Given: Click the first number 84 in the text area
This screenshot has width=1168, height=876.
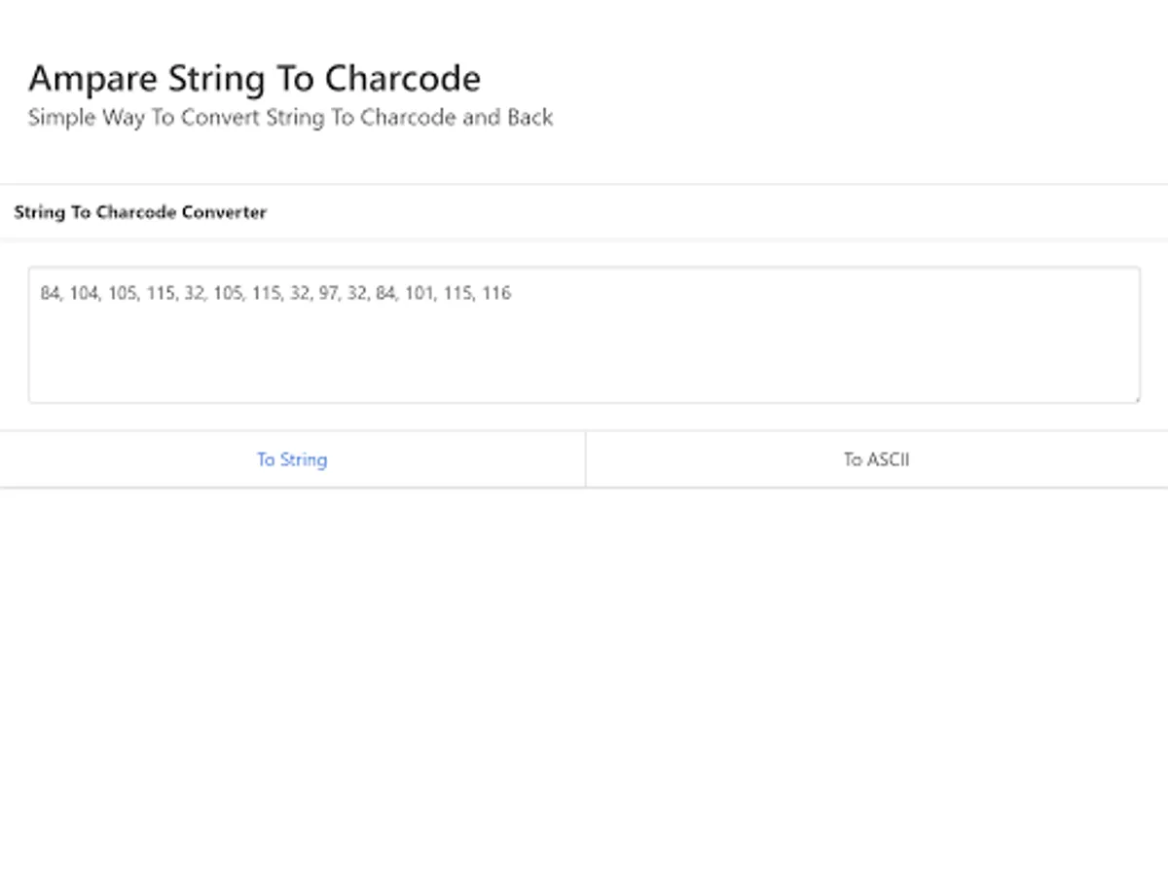Looking at the screenshot, I should coord(50,293).
